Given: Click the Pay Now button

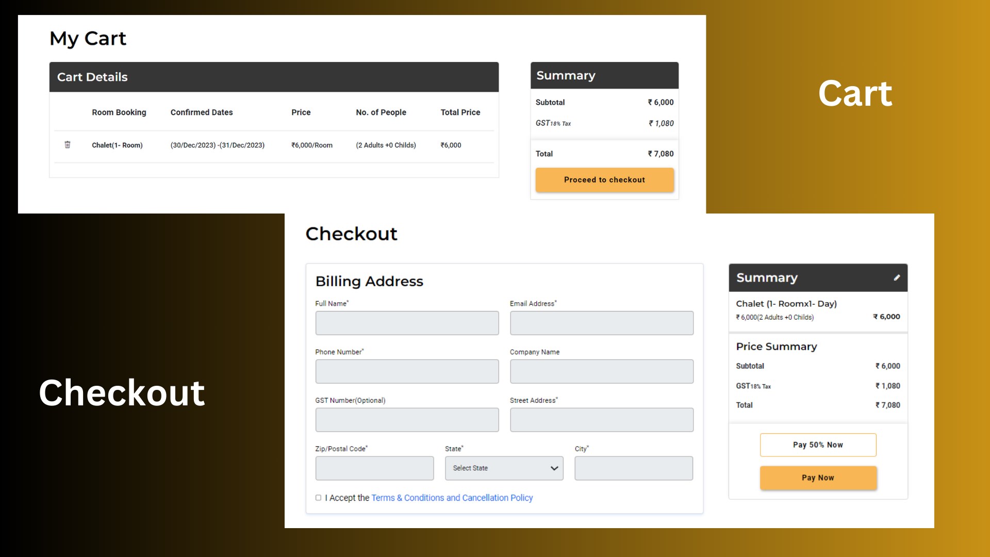Looking at the screenshot, I should 818,478.
